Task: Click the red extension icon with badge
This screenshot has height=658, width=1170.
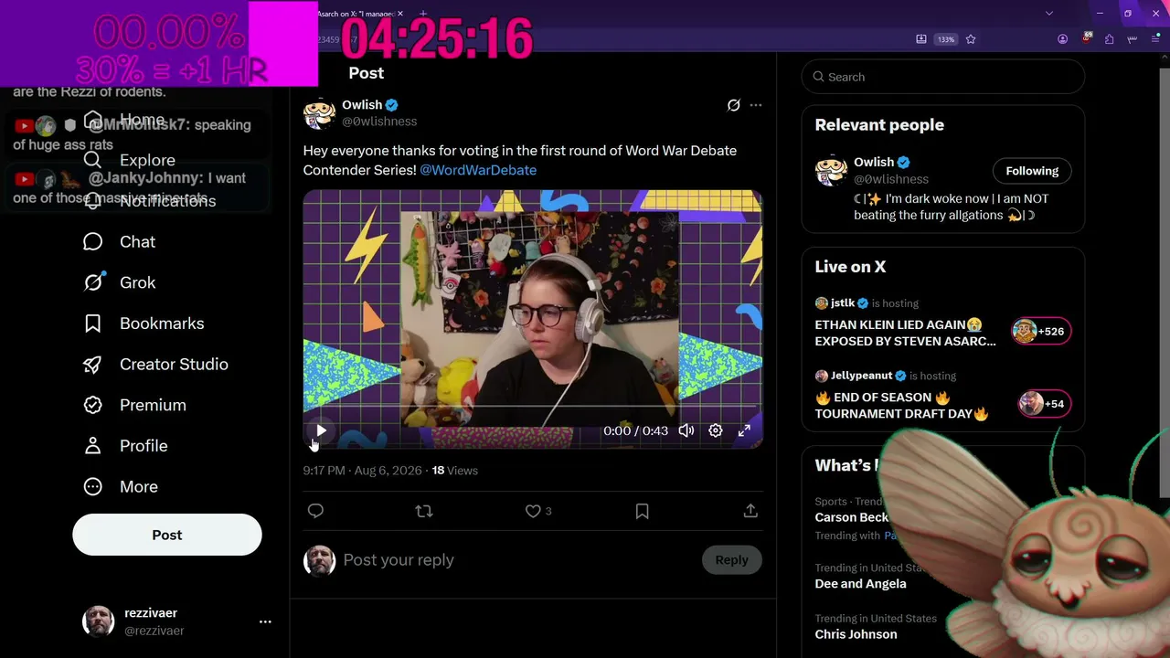Action: [1086, 38]
